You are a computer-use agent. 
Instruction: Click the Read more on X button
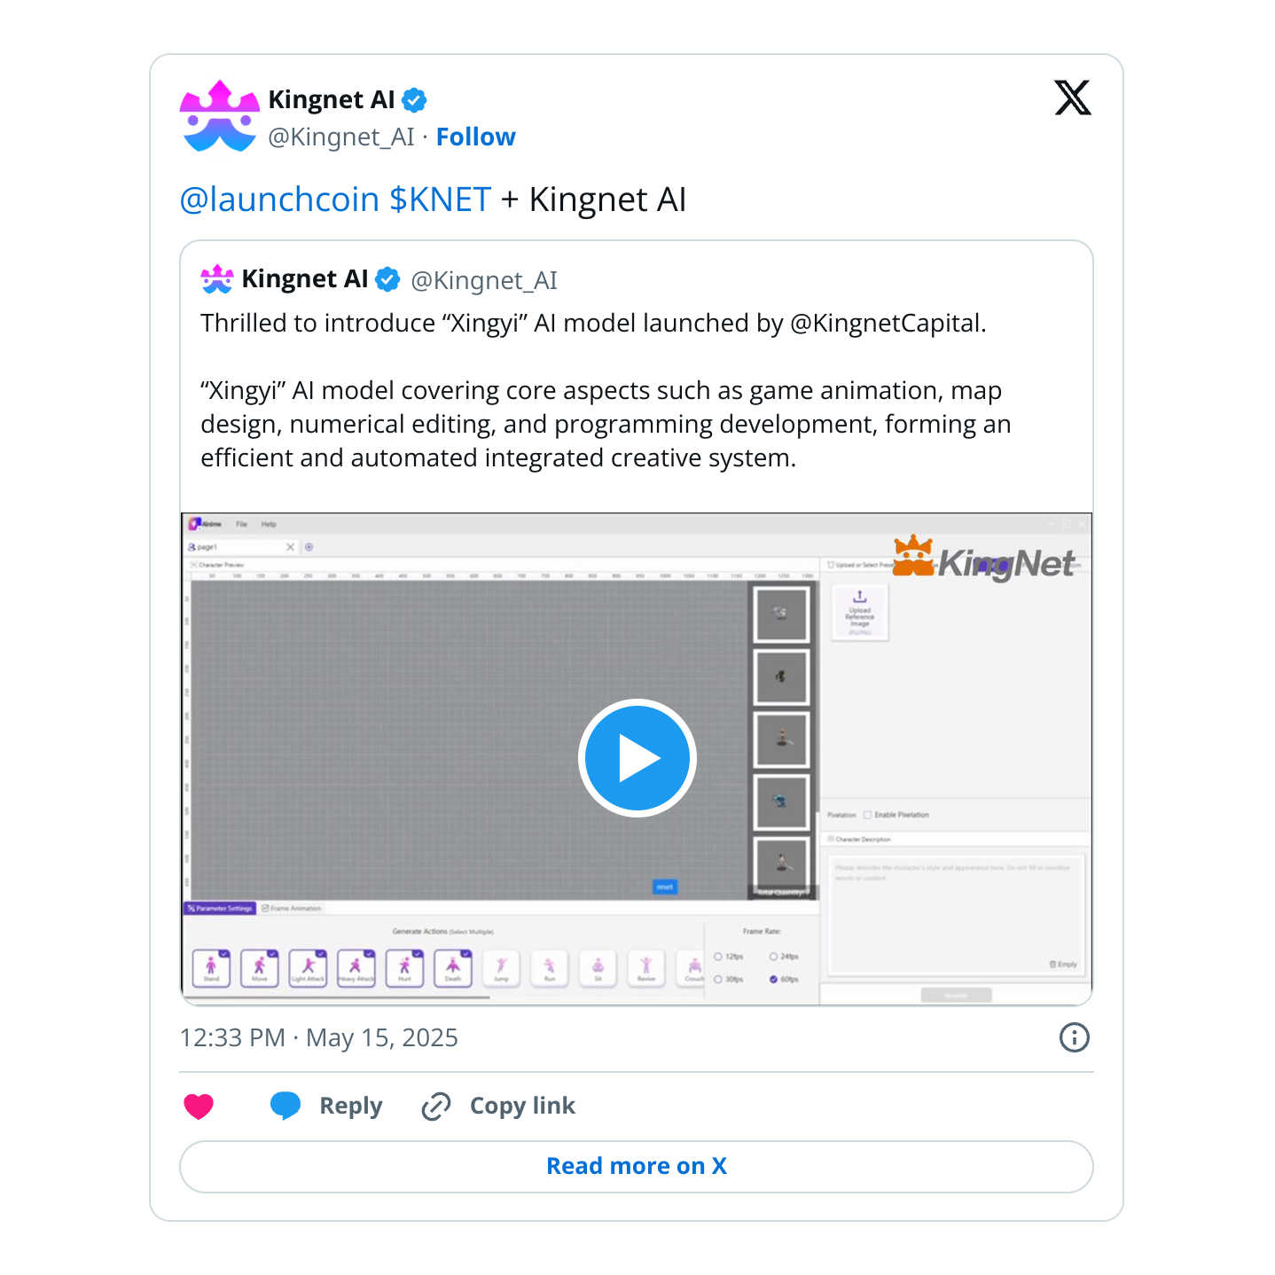(637, 1167)
